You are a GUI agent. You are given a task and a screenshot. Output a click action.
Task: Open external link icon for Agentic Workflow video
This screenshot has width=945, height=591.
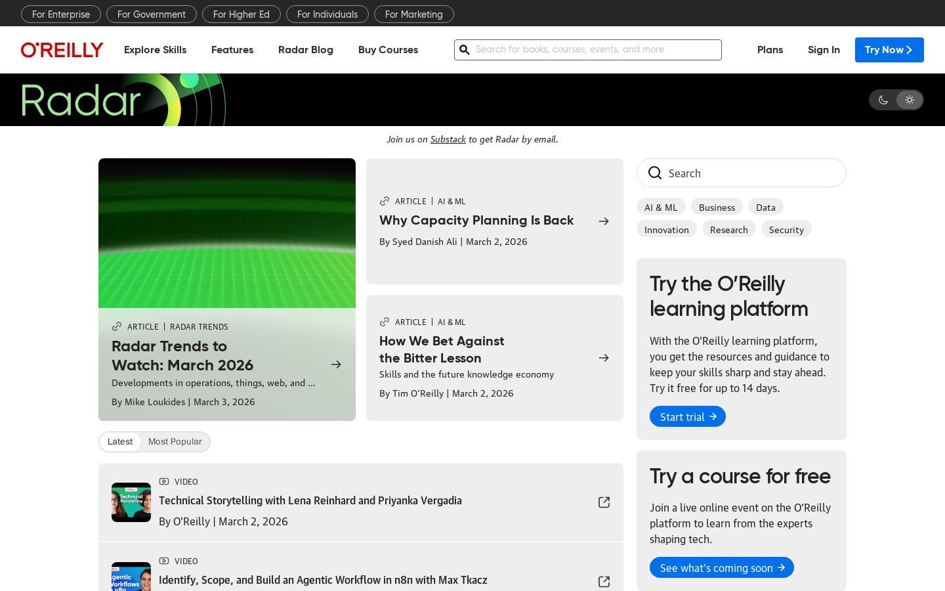coord(604,582)
